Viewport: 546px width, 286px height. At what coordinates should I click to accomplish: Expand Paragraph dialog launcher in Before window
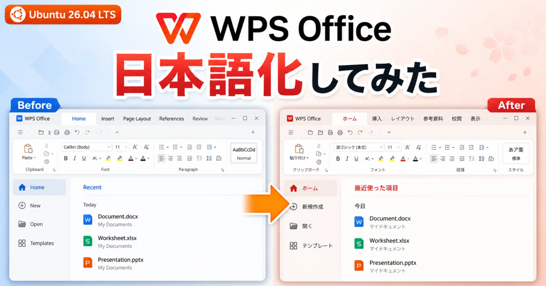[x=223, y=170]
